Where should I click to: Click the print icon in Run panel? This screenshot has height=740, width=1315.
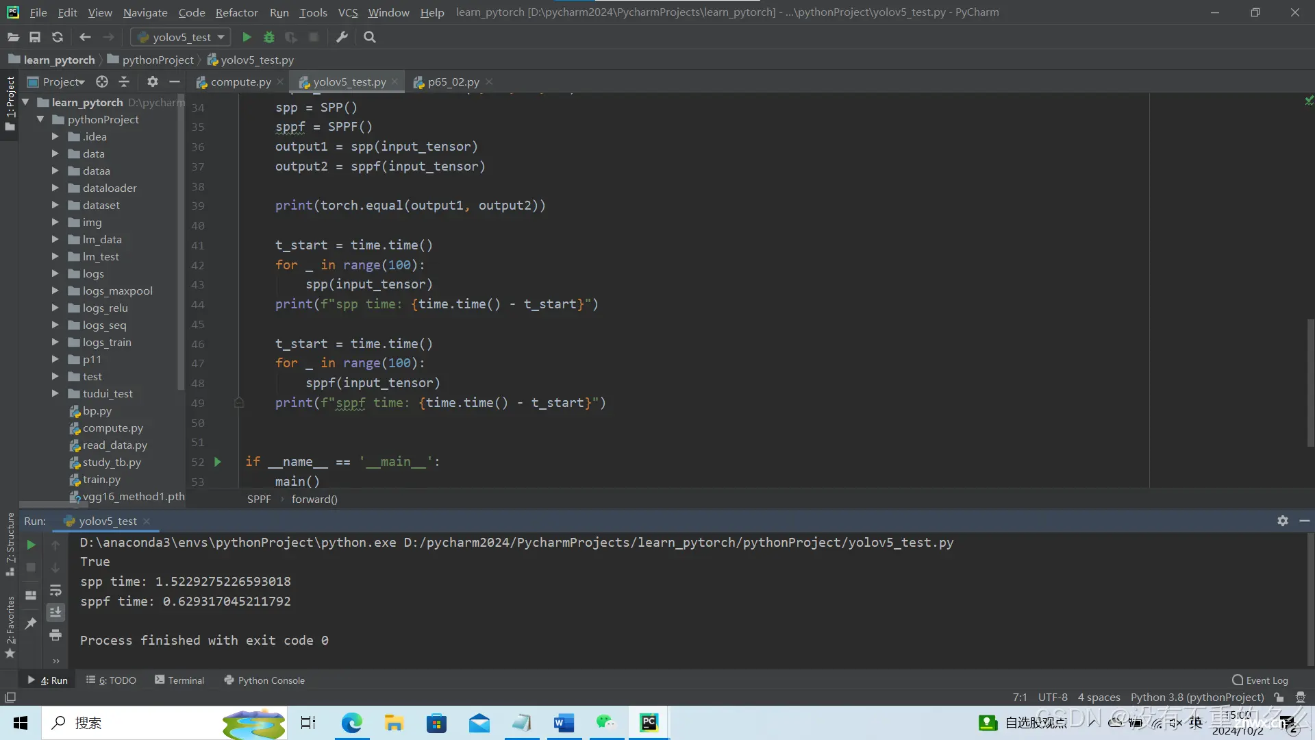[x=55, y=635]
